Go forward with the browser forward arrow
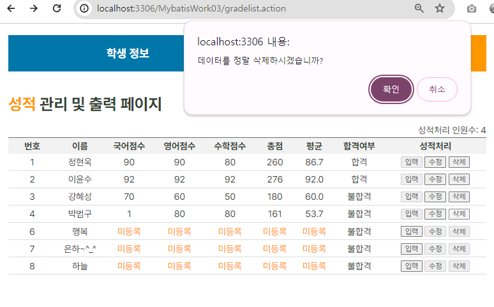The height and width of the screenshot is (307, 494). pyautogui.click(x=34, y=8)
